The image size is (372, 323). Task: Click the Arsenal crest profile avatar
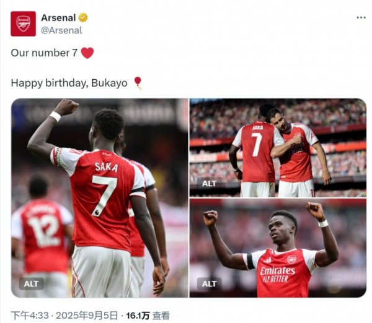pos(23,24)
